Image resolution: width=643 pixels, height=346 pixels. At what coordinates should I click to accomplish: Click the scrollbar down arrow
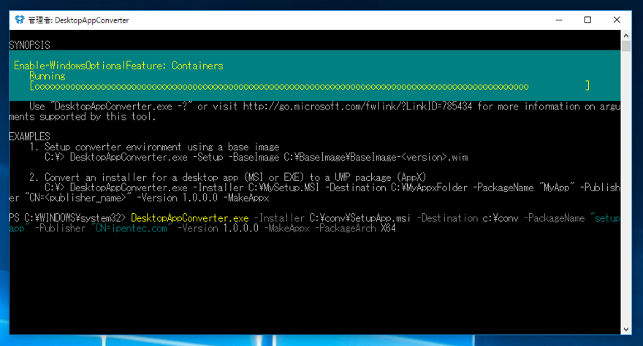point(625,329)
